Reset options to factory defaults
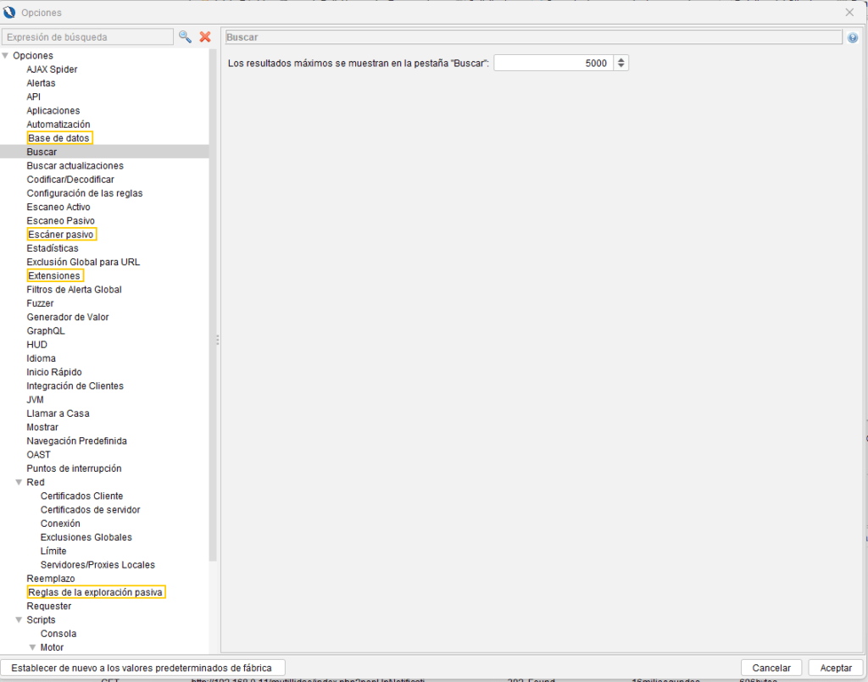 point(142,668)
